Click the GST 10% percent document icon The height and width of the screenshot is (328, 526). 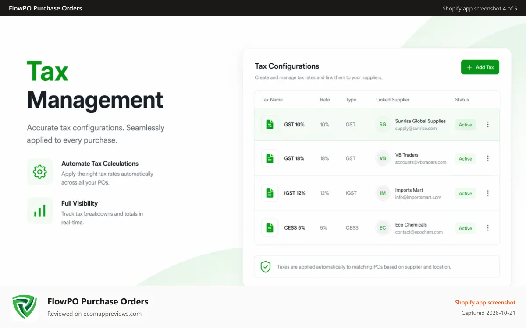[x=270, y=125]
